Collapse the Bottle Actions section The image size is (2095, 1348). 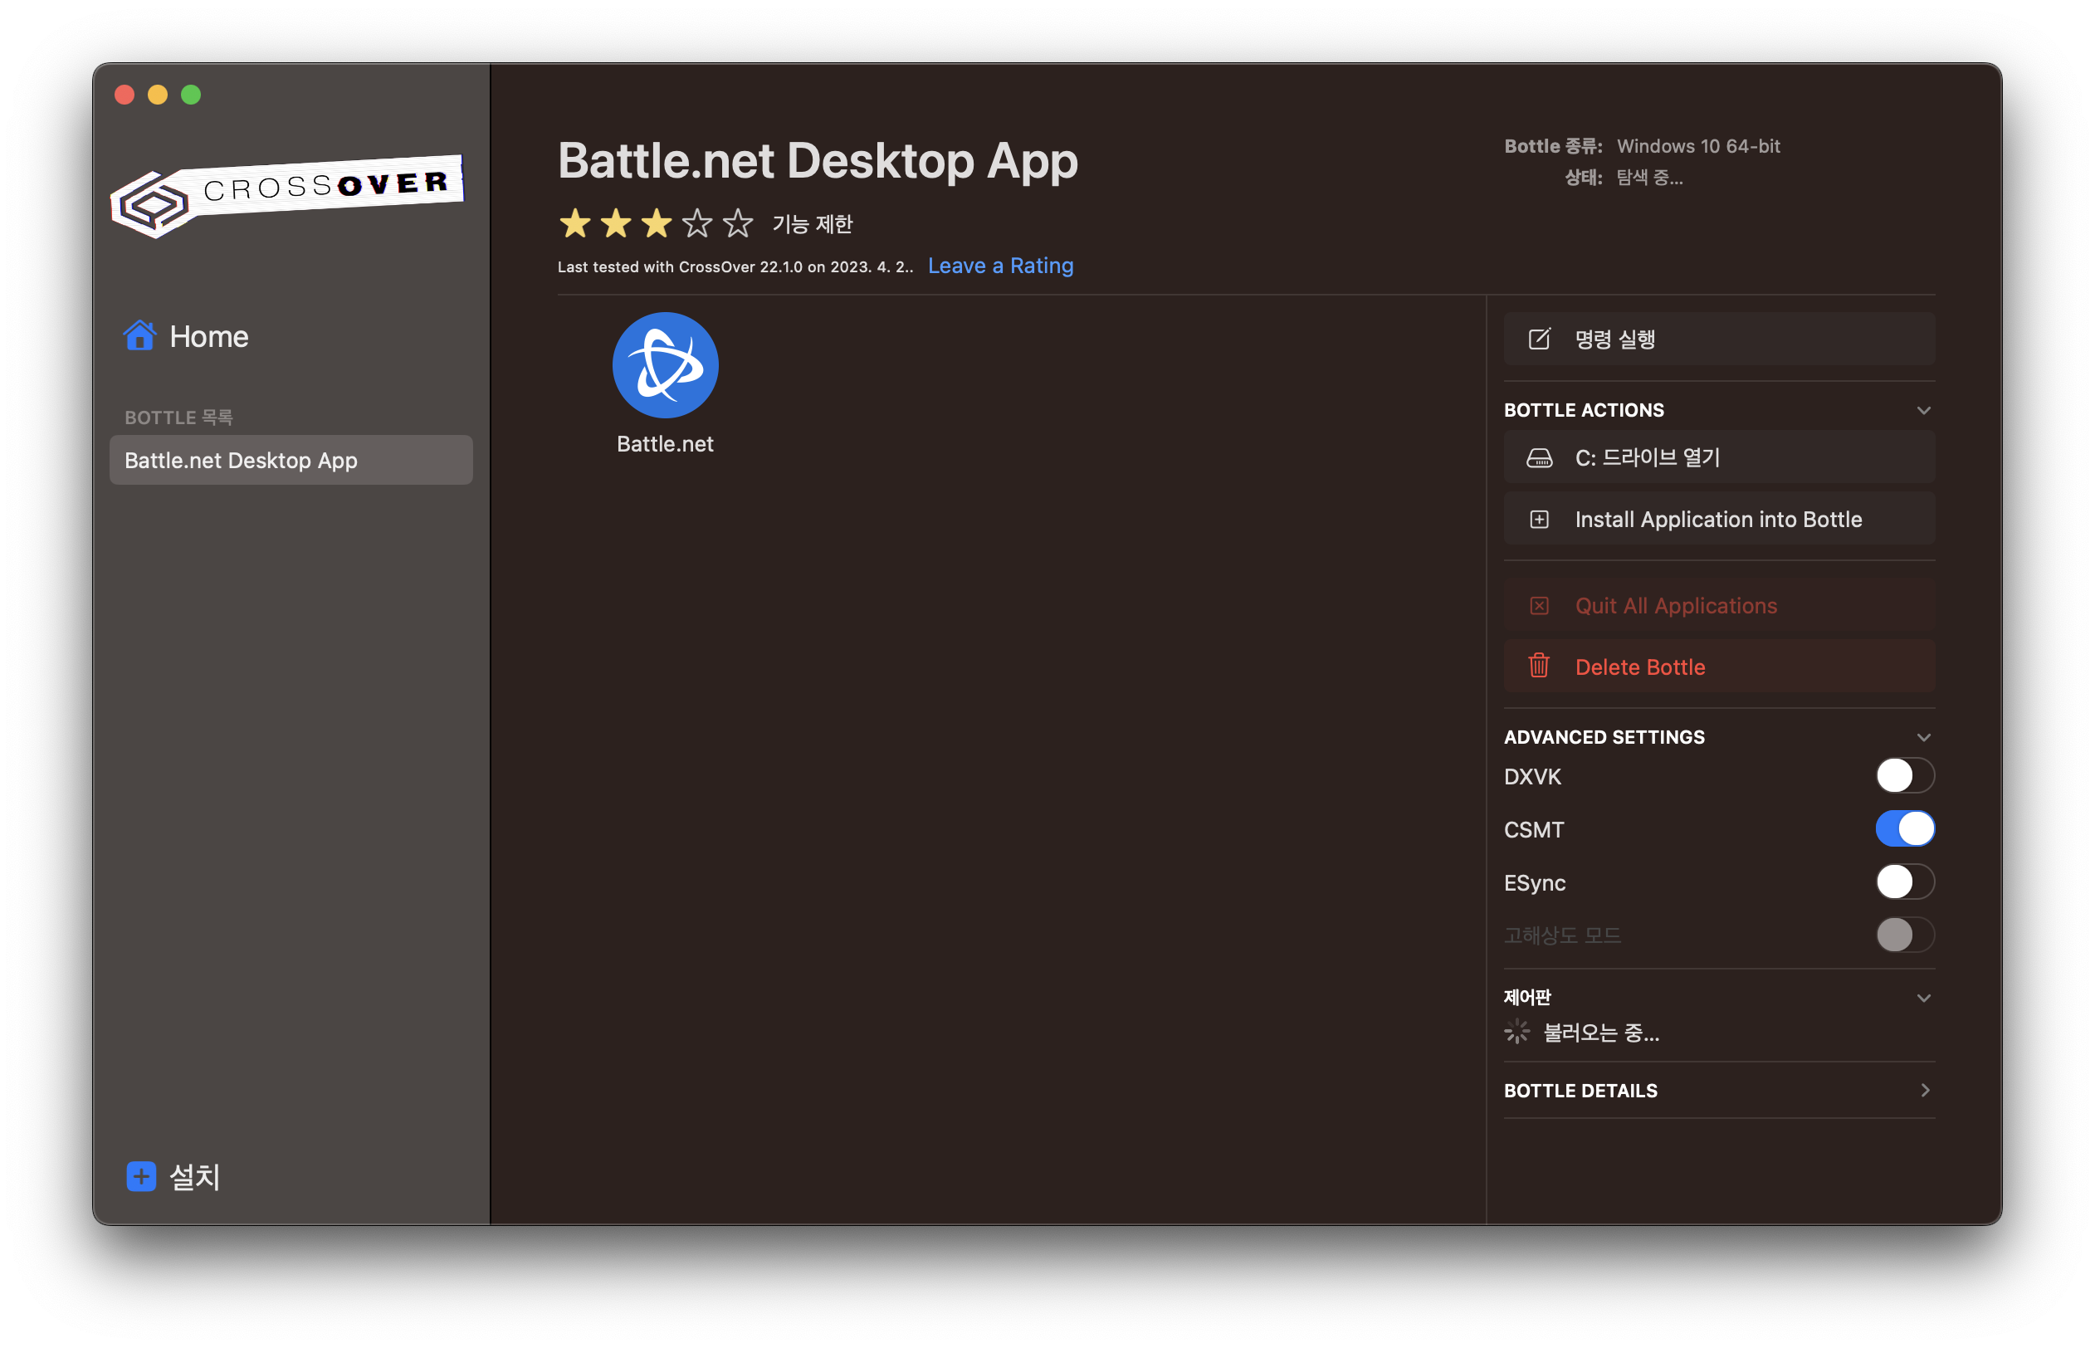pyautogui.click(x=1923, y=411)
